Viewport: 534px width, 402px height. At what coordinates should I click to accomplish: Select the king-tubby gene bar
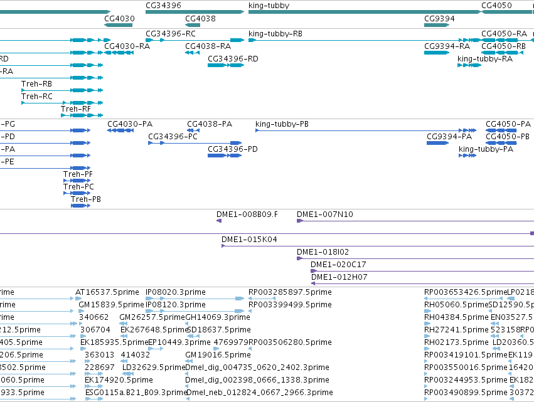tap(365, 12)
